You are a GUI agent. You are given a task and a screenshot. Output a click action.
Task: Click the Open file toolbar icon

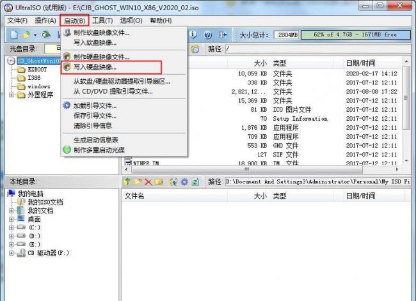[26, 35]
